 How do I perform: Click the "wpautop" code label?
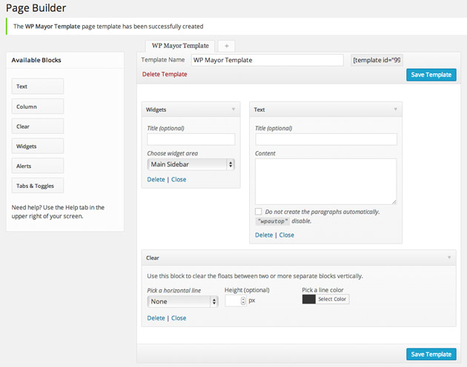273,221
